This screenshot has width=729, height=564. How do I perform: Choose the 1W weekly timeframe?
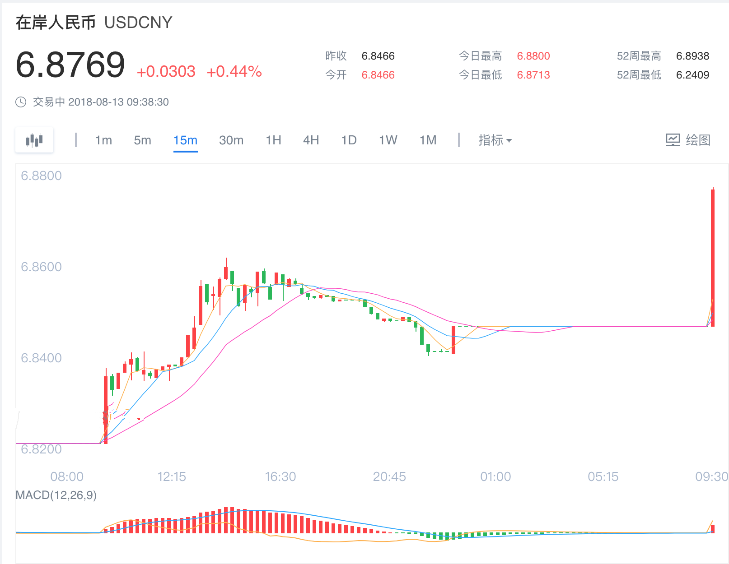point(388,140)
